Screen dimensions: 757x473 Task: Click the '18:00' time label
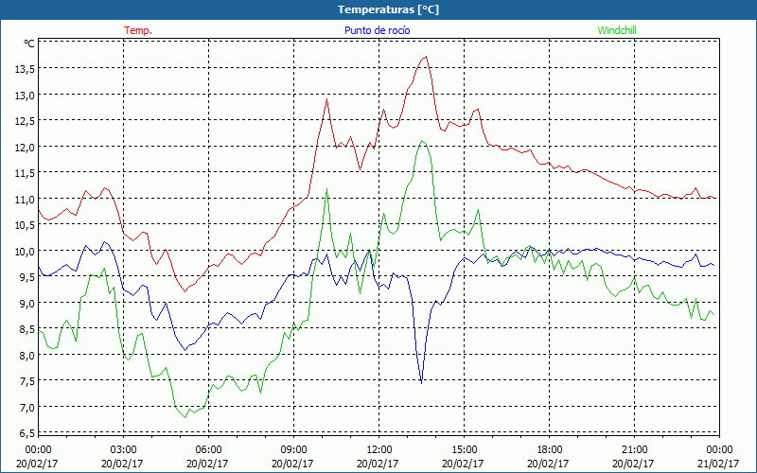click(x=549, y=450)
